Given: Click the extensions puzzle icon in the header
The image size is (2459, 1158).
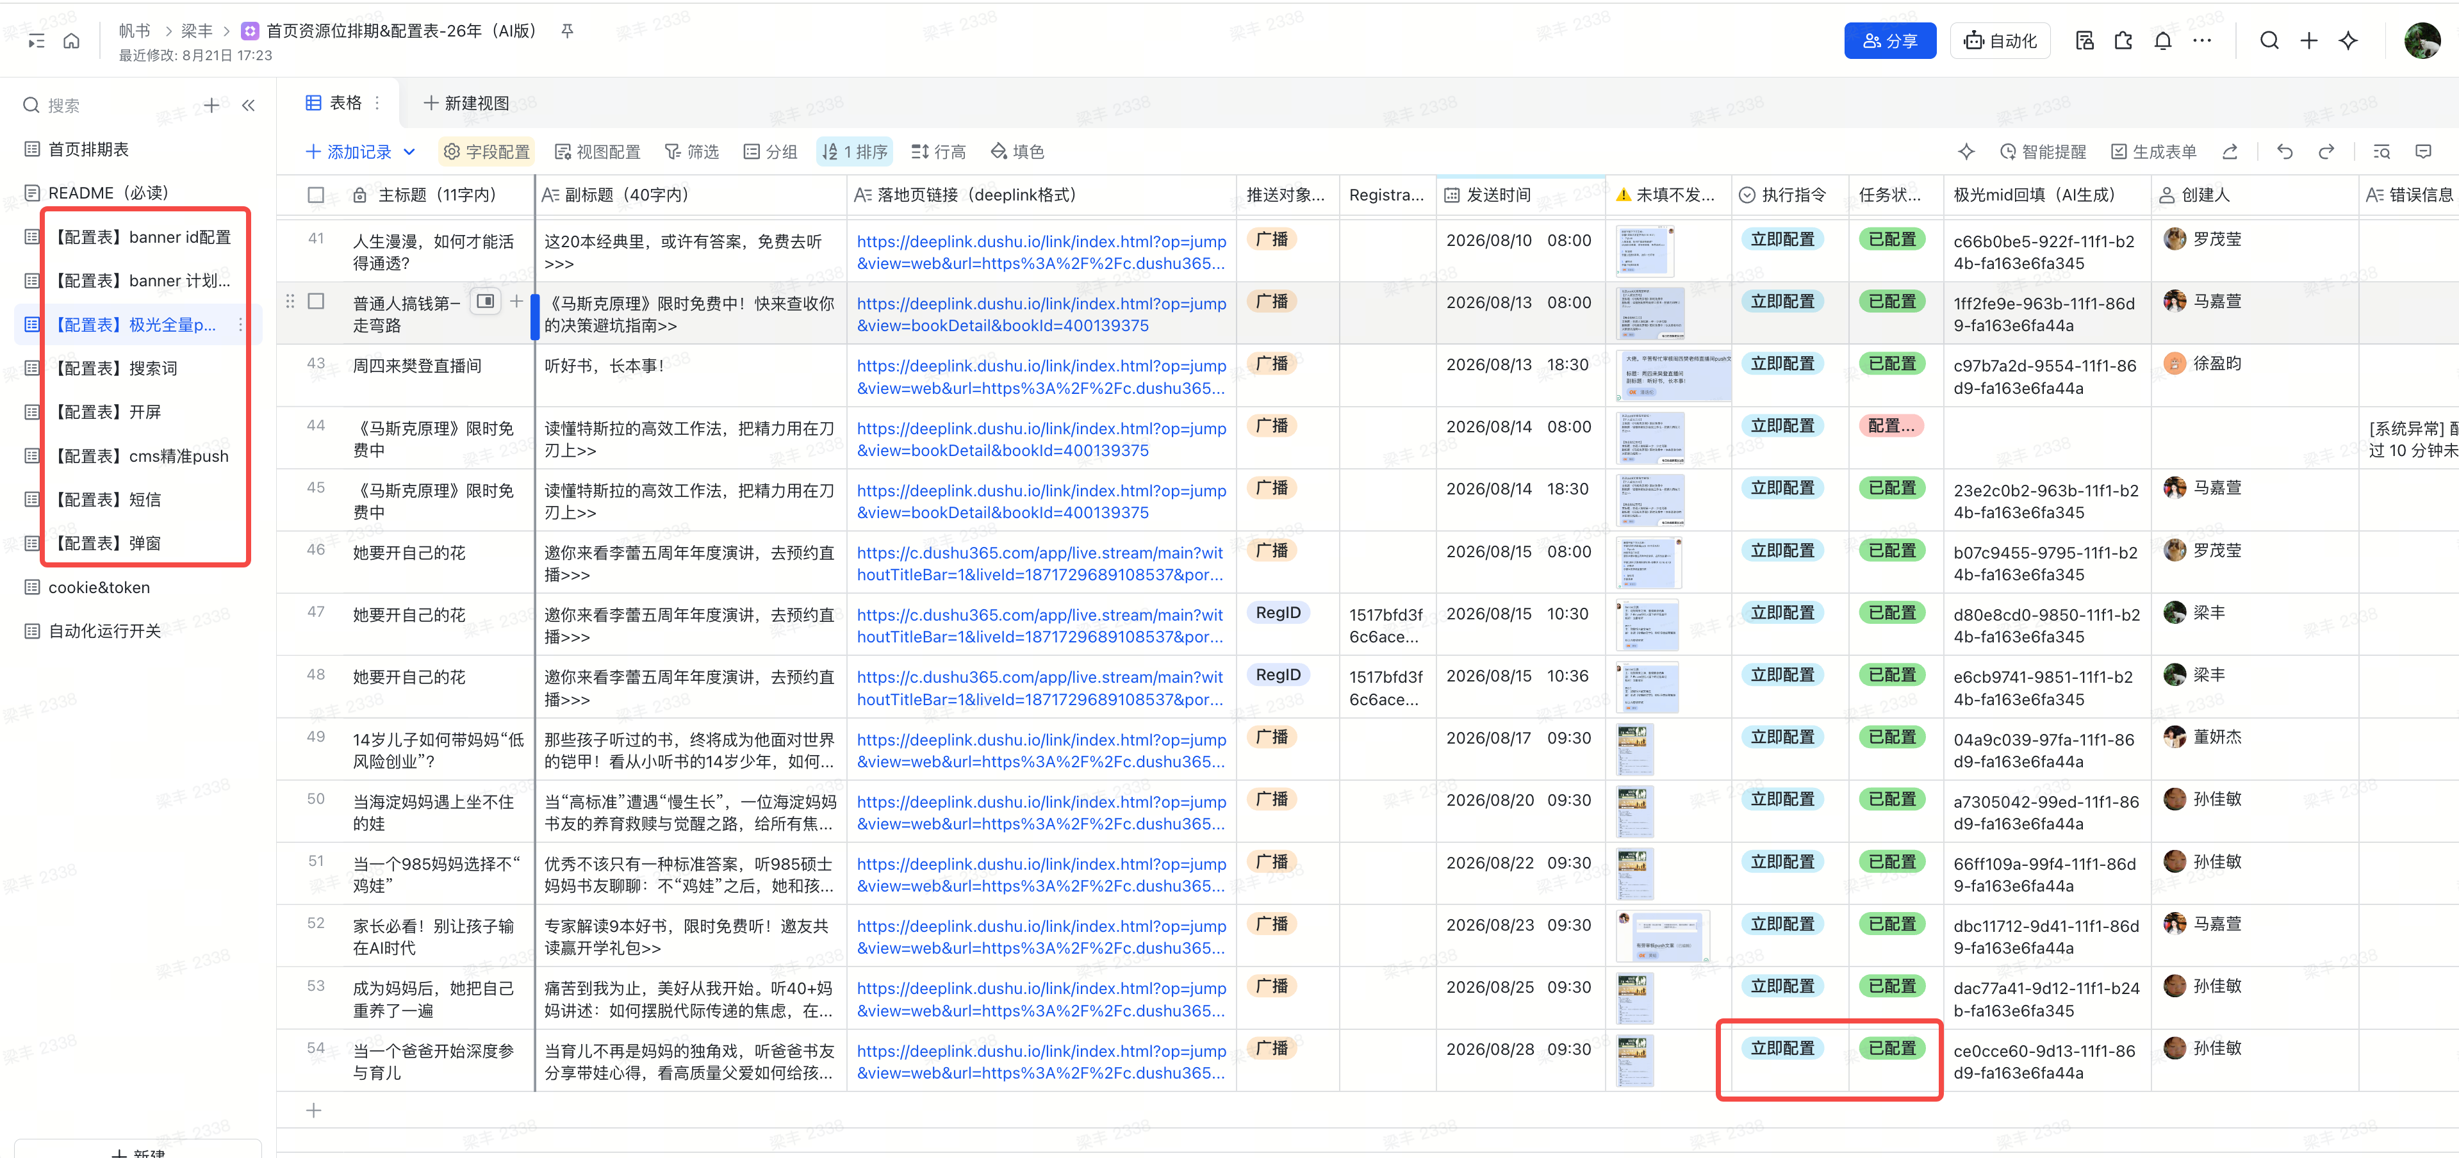Looking at the screenshot, I should 2123,41.
